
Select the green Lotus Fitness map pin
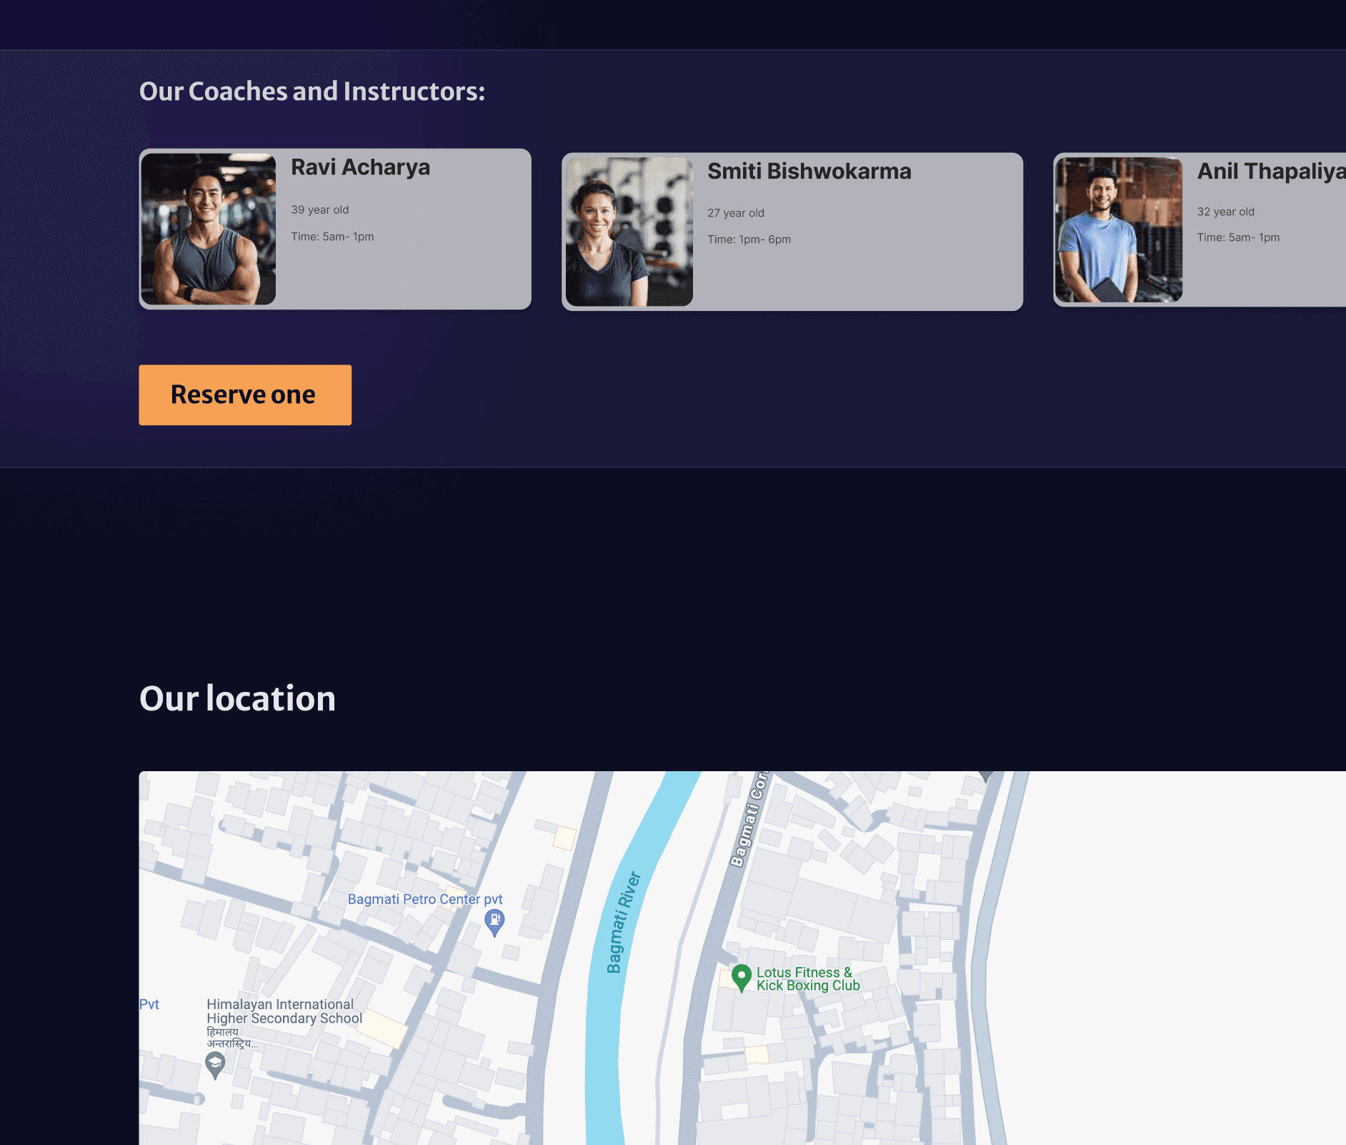pos(741,976)
